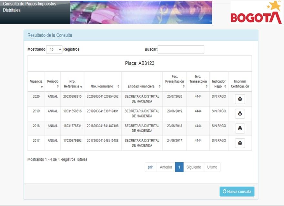The height and width of the screenshot is (206, 284).
Task: Go to first page with pri1
Action: [x=151, y=167]
